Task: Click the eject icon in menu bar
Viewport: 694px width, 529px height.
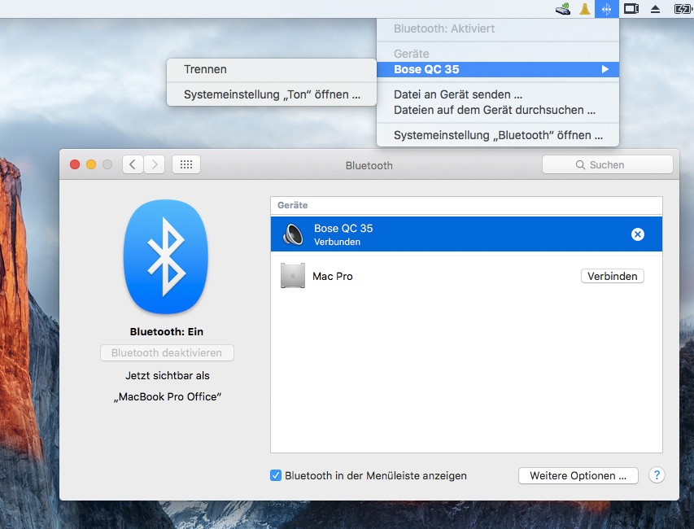Action: (655, 9)
